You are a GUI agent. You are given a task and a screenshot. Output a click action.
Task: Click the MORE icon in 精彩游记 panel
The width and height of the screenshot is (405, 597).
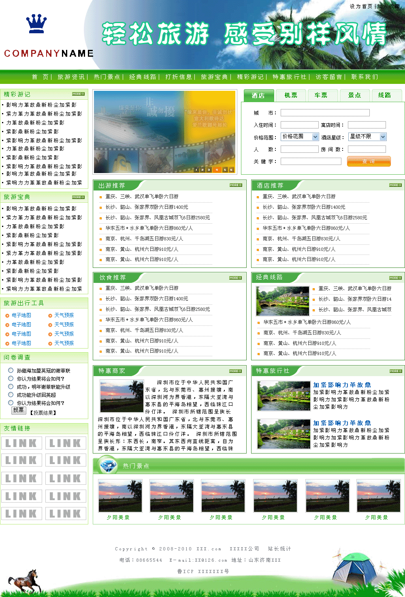(x=78, y=94)
